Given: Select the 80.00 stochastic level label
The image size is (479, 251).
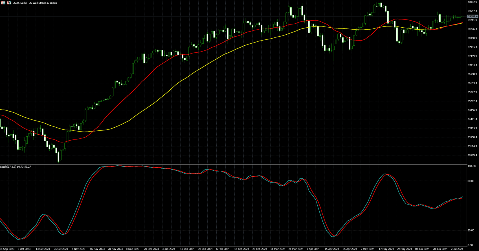Looking at the screenshot, I should click(x=471, y=181).
